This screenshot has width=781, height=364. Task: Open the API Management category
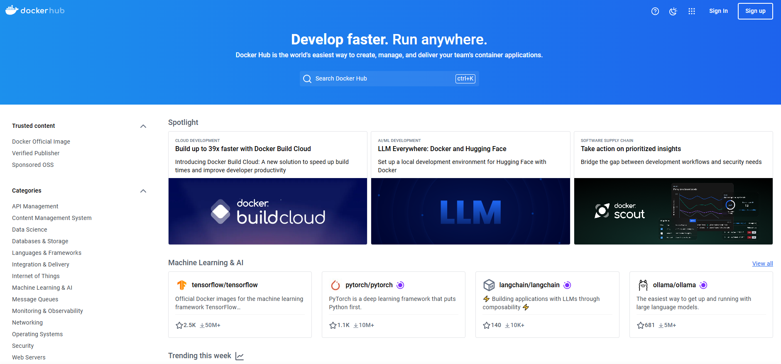coord(35,206)
